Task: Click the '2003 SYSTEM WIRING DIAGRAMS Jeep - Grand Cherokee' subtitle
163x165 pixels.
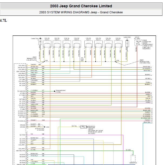Action: tap(81, 12)
